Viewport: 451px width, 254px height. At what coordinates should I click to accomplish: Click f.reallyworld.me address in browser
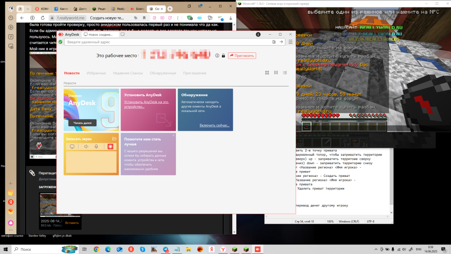tap(71, 18)
